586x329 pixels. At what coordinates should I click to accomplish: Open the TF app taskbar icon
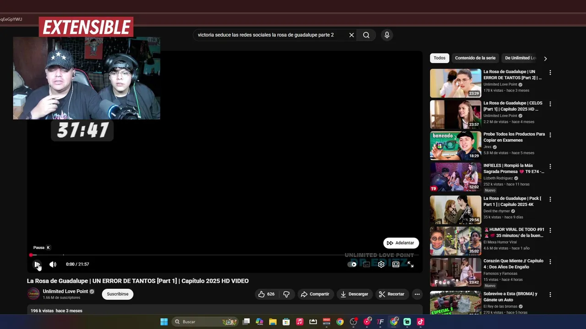tap(380, 322)
